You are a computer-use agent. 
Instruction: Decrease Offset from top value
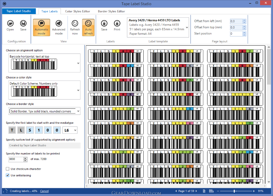pos(244,29)
